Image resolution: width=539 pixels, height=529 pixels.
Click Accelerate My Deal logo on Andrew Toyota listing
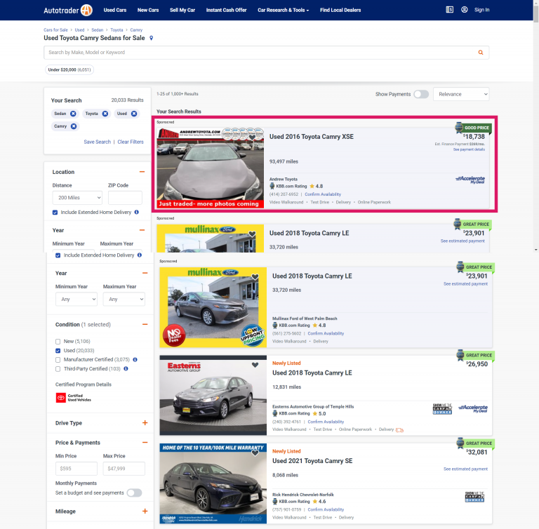pyautogui.click(x=470, y=180)
